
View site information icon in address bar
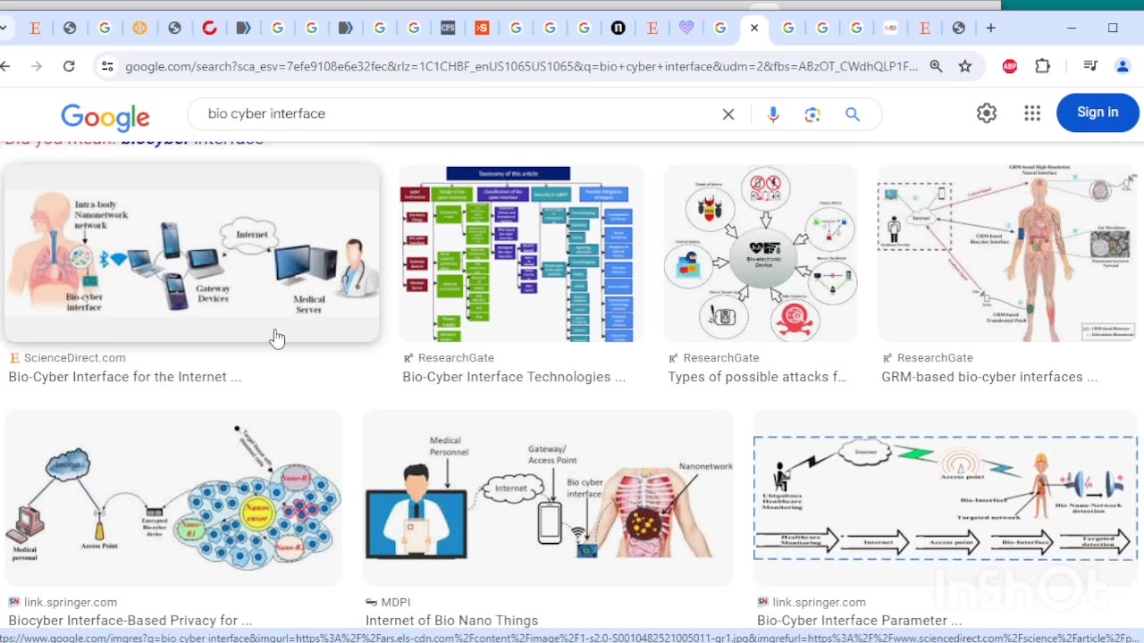point(107,66)
